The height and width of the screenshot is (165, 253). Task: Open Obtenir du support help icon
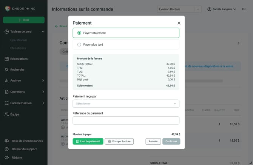point(7,149)
